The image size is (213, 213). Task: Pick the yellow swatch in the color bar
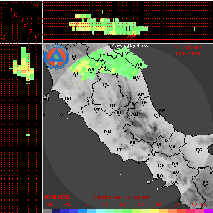pos(155,211)
